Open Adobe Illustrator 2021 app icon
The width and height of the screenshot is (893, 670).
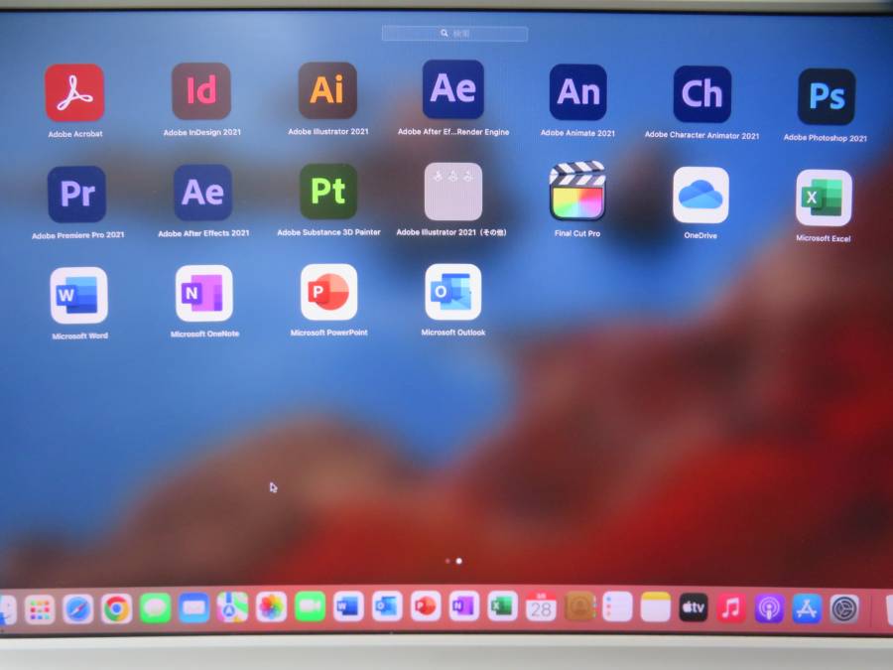[327, 90]
